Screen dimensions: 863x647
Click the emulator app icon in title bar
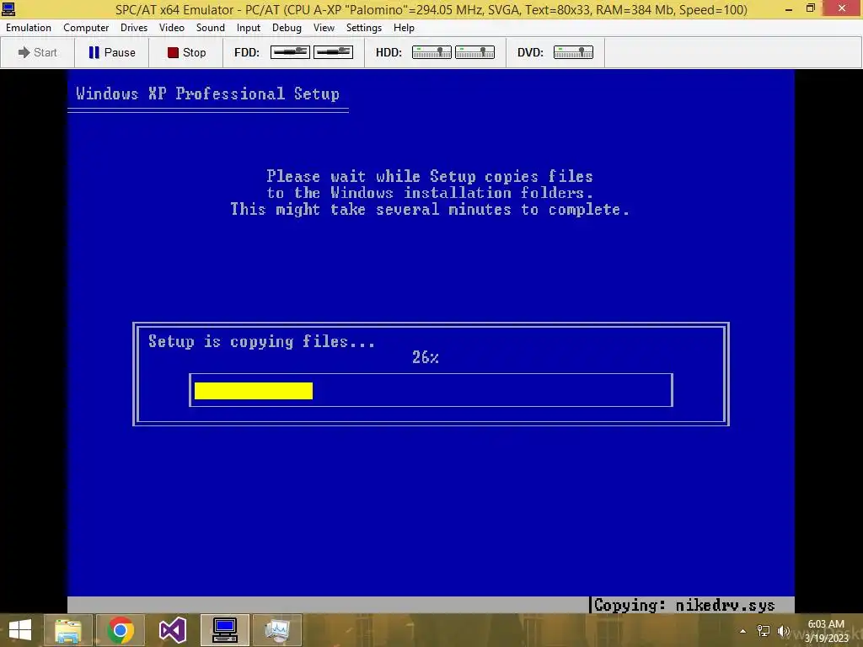tap(8, 8)
